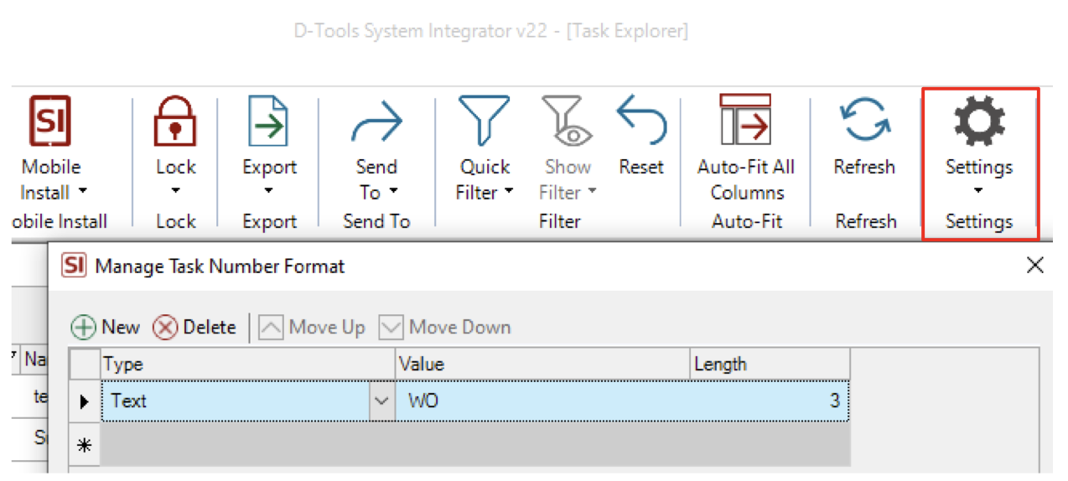Screen dimensions: 1068x481
Task: Click the Refresh circular arrows icon
Action: 864,121
